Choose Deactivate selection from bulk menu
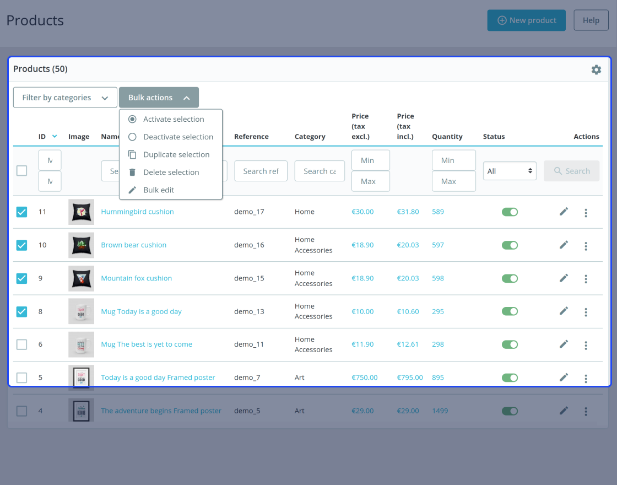Image resolution: width=617 pixels, height=485 pixels. 170,137
